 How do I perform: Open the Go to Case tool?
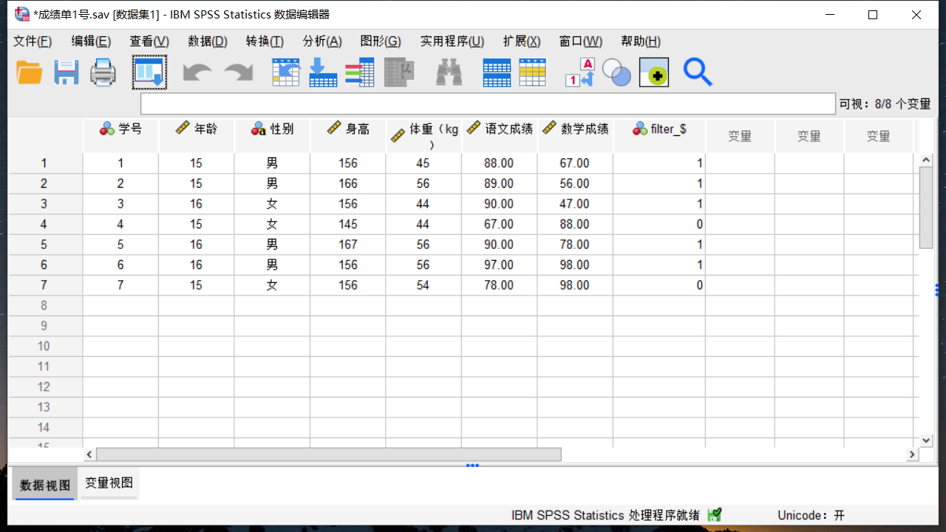(x=286, y=72)
